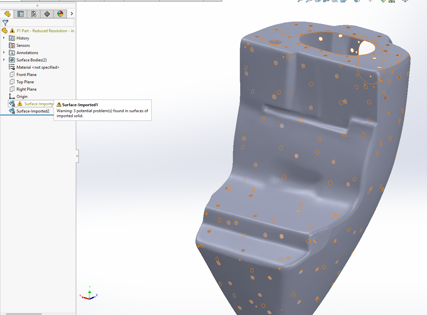Click the warning icon beside Surface-Imported

(20, 104)
